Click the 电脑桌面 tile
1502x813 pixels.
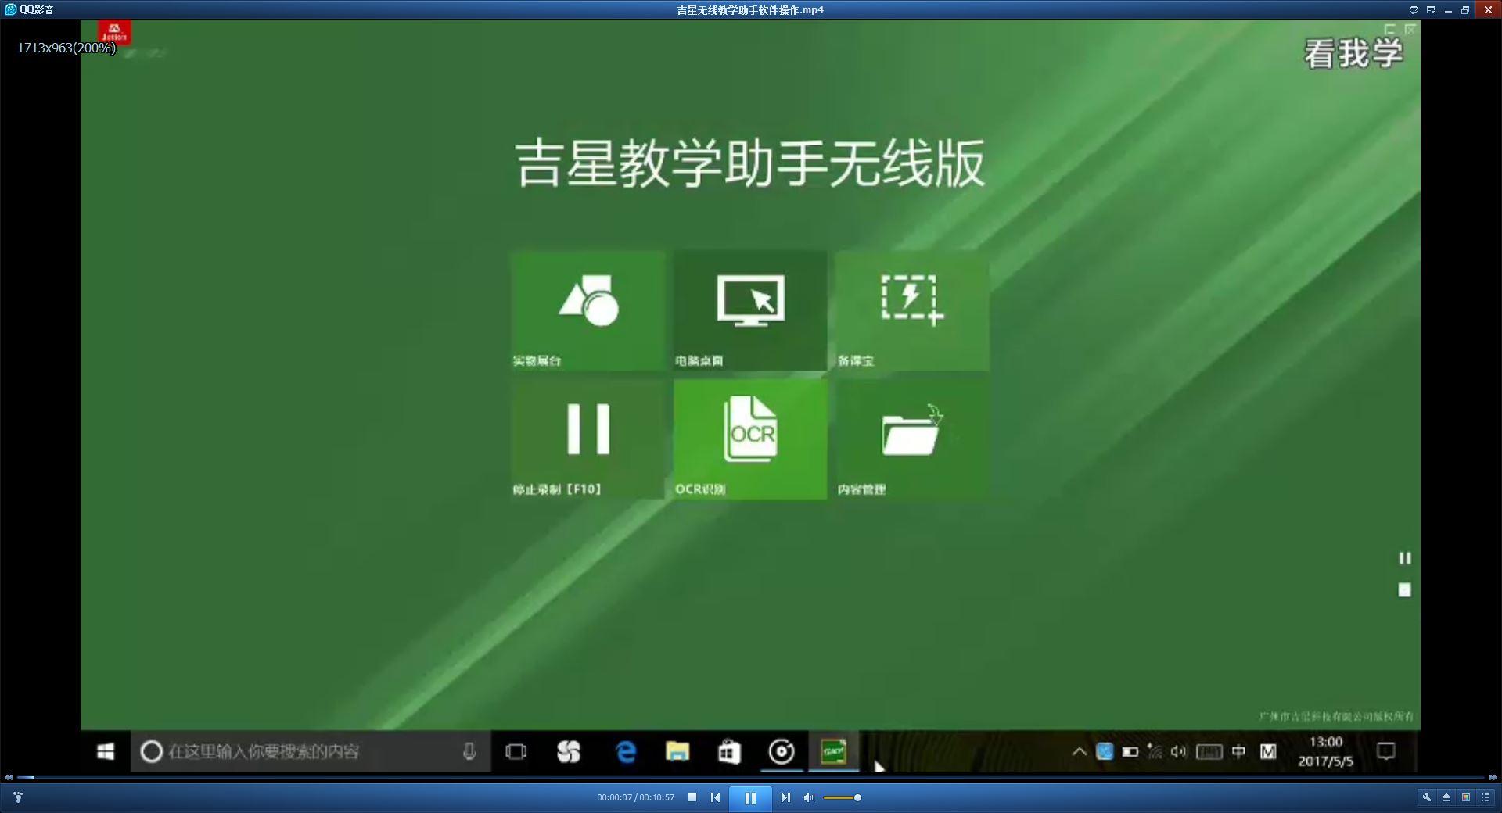point(750,310)
